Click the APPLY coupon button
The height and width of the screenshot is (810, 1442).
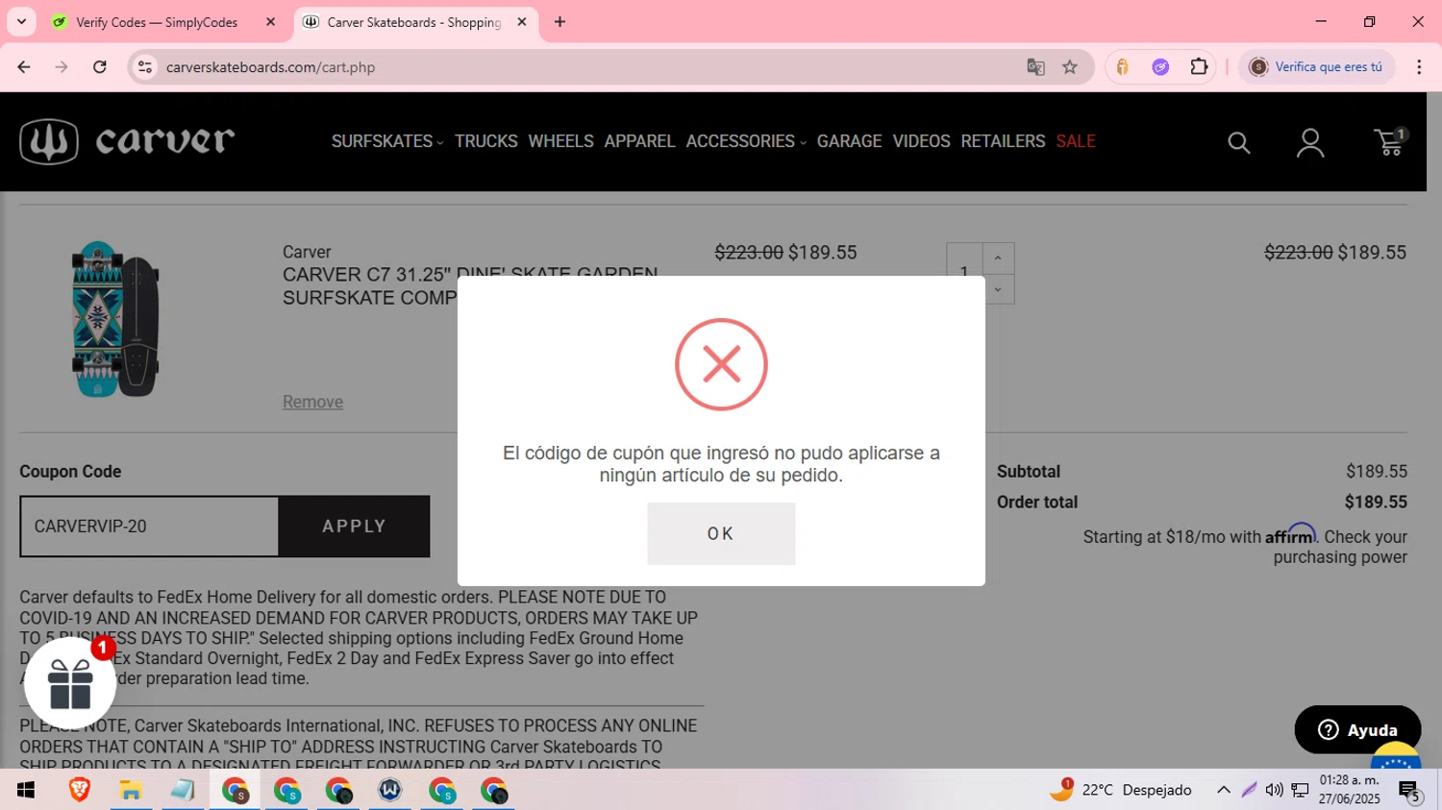354,527
